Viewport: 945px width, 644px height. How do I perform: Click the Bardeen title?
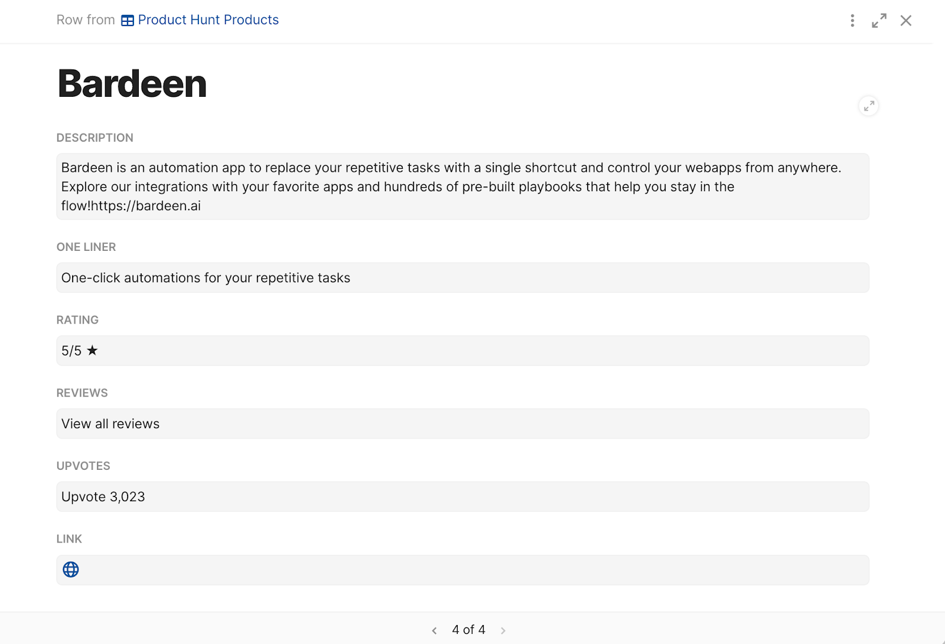132,84
